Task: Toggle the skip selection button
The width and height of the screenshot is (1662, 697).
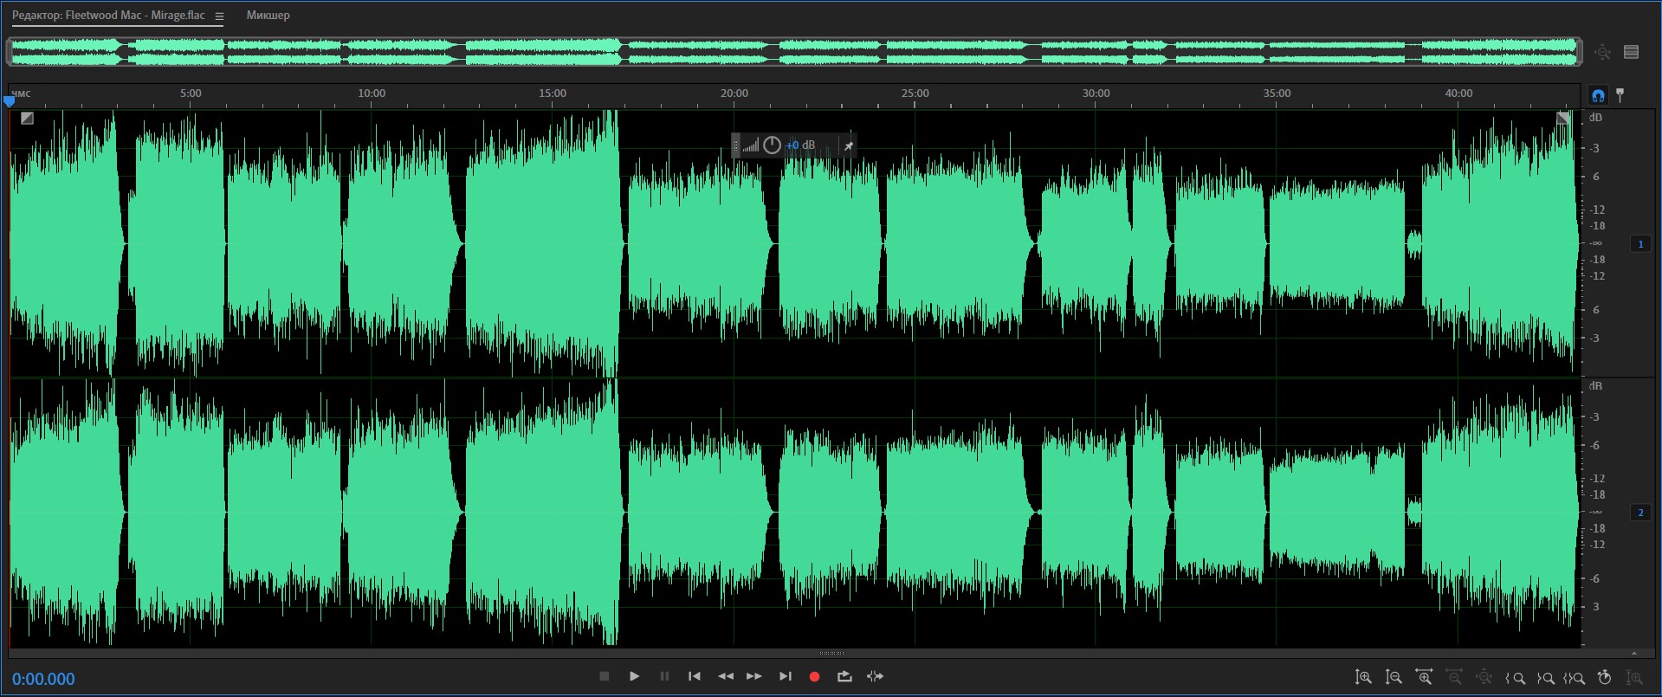Action: [x=875, y=676]
